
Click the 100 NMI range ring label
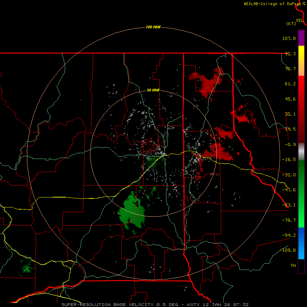pyautogui.click(x=153, y=27)
